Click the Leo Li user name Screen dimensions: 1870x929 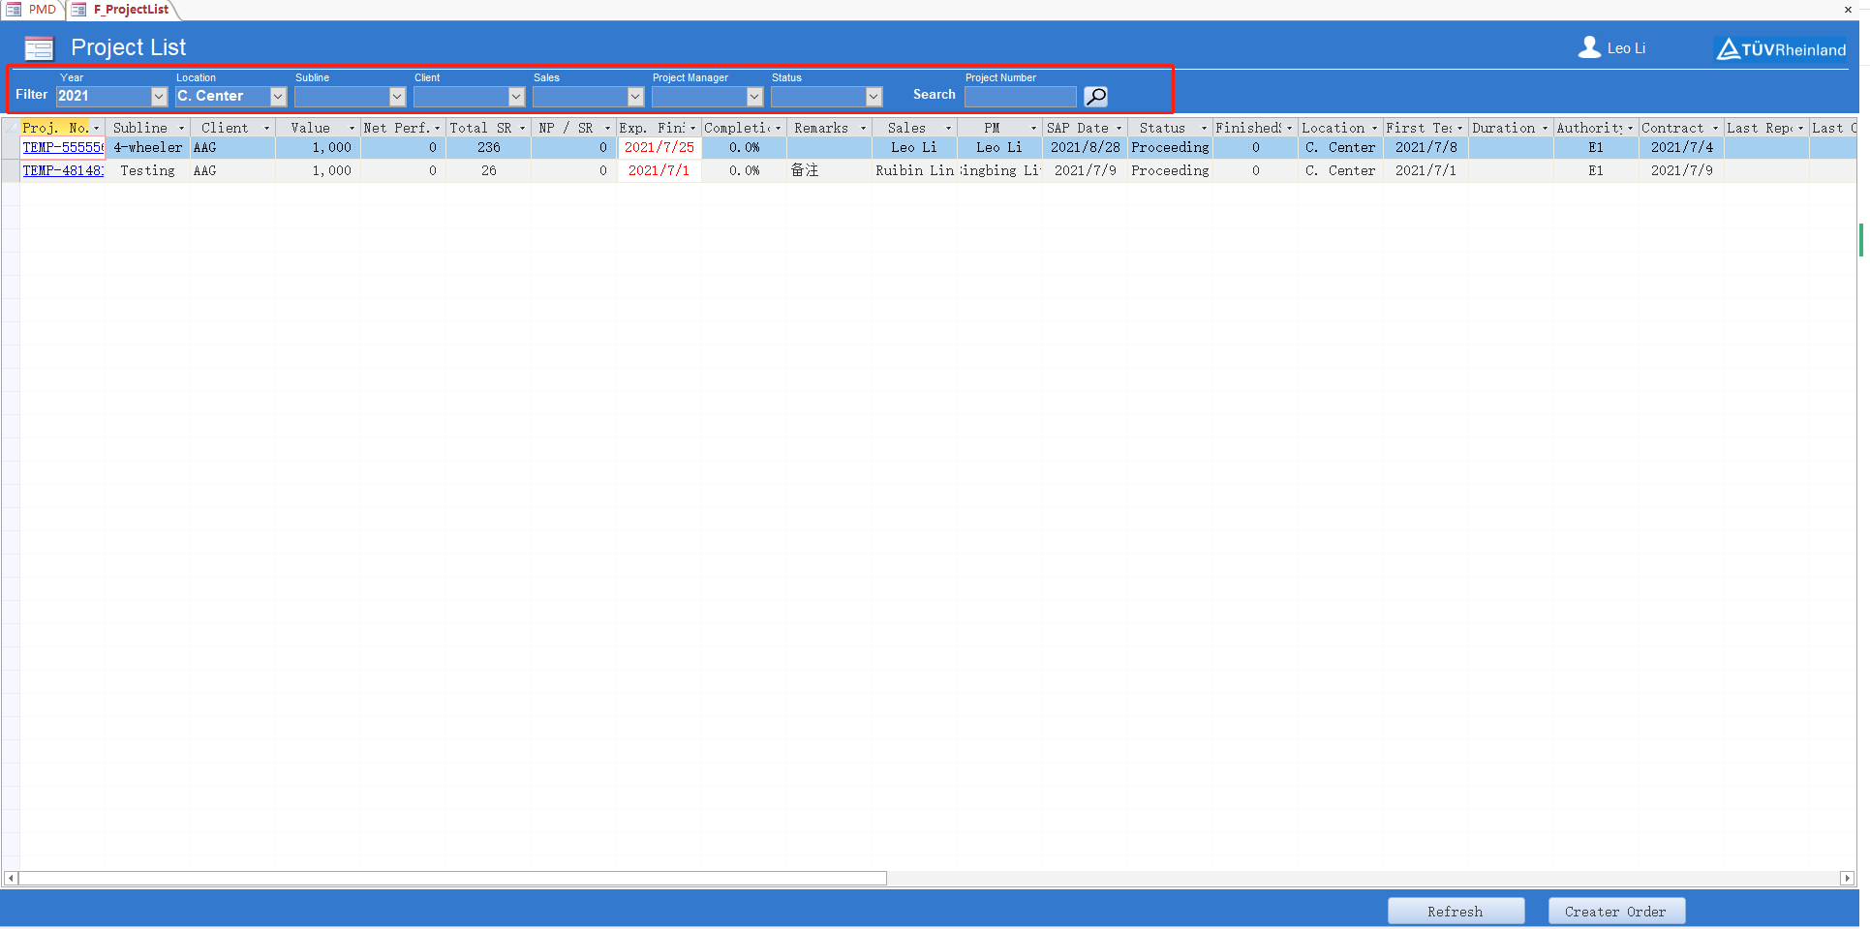coord(1626,48)
